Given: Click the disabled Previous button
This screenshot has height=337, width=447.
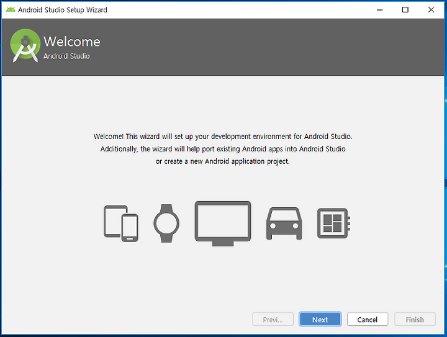Looking at the screenshot, I should point(273,320).
